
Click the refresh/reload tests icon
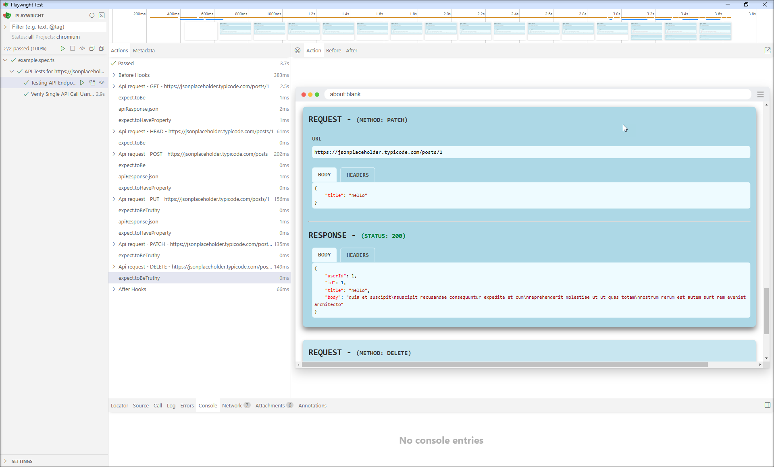click(x=92, y=15)
